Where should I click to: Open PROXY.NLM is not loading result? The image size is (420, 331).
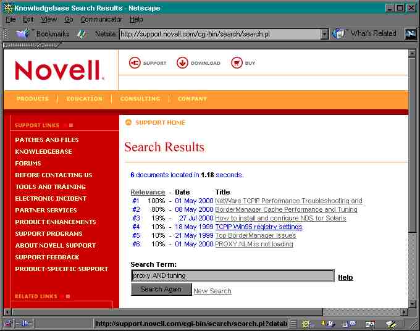[x=254, y=244]
